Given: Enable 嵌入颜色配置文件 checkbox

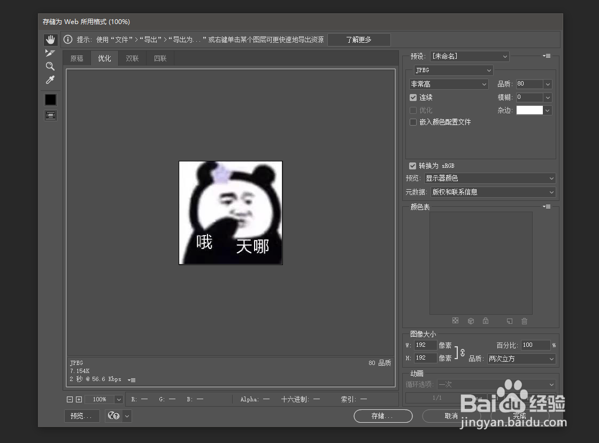Looking at the screenshot, I should point(413,122).
